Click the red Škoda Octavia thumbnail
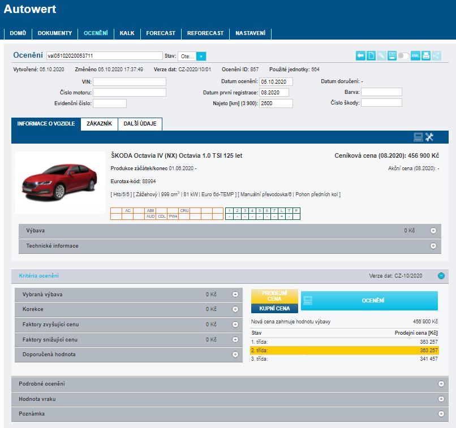This screenshot has width=456, height=428. pos(59,183)
